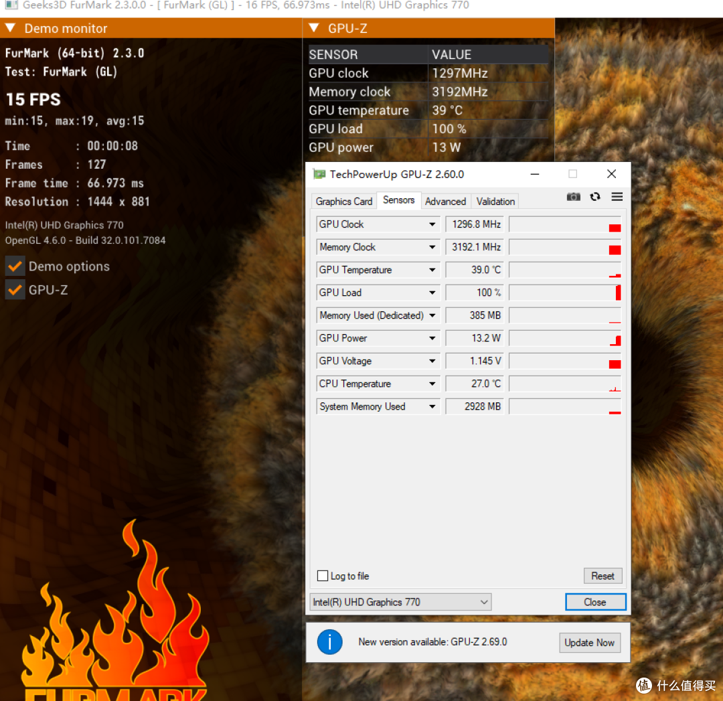The image size is (723, 701).
Task: Click the overlay GPU clock 1297MHz cell
Action: tap(489, 74)
